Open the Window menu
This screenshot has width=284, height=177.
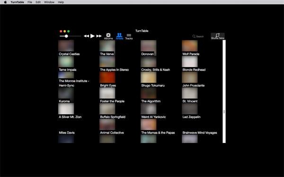tap(49, 2)
